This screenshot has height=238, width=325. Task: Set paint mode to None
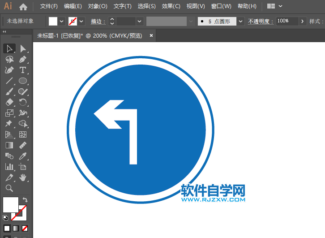click(x=25, y=228)
